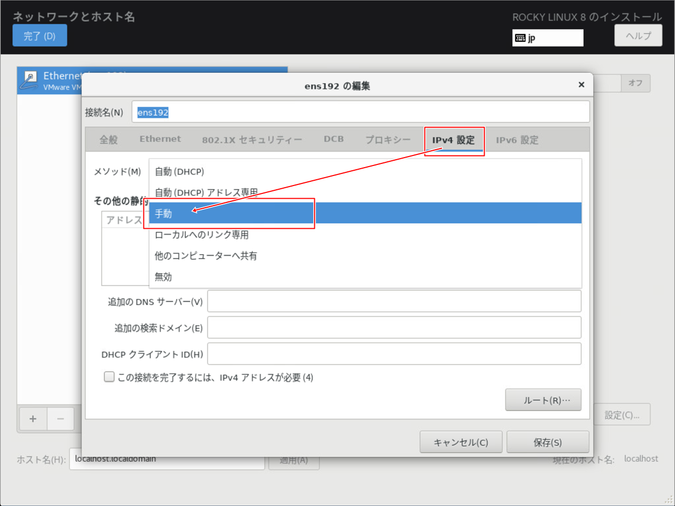Click the 保存(S) button
The image size is (675, 506).
pyautogui.click(x=547, y=442)
